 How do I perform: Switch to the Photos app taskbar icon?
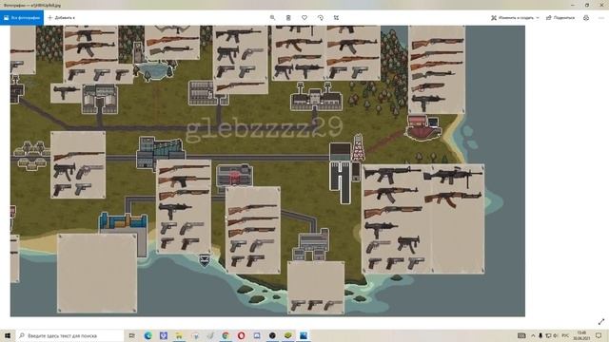tap(304, 335)
